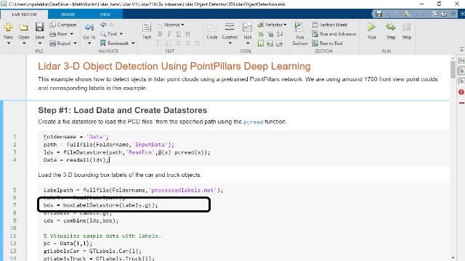The width and height of the screenshot is (465, 261).
Task: Click the Step icon in Run group
Action: pyautogui.click(x=391, y=28)
